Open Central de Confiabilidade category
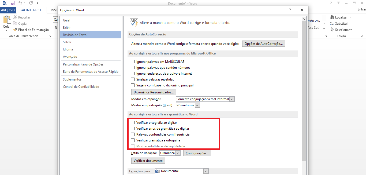The width and height of the screenshot is (366, 175). tap(91, 87)
